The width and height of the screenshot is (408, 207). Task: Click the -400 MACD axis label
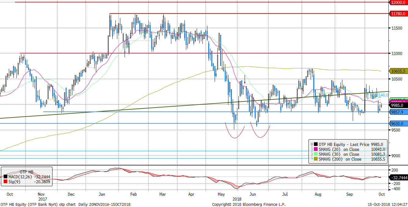[x=396, y=189]
